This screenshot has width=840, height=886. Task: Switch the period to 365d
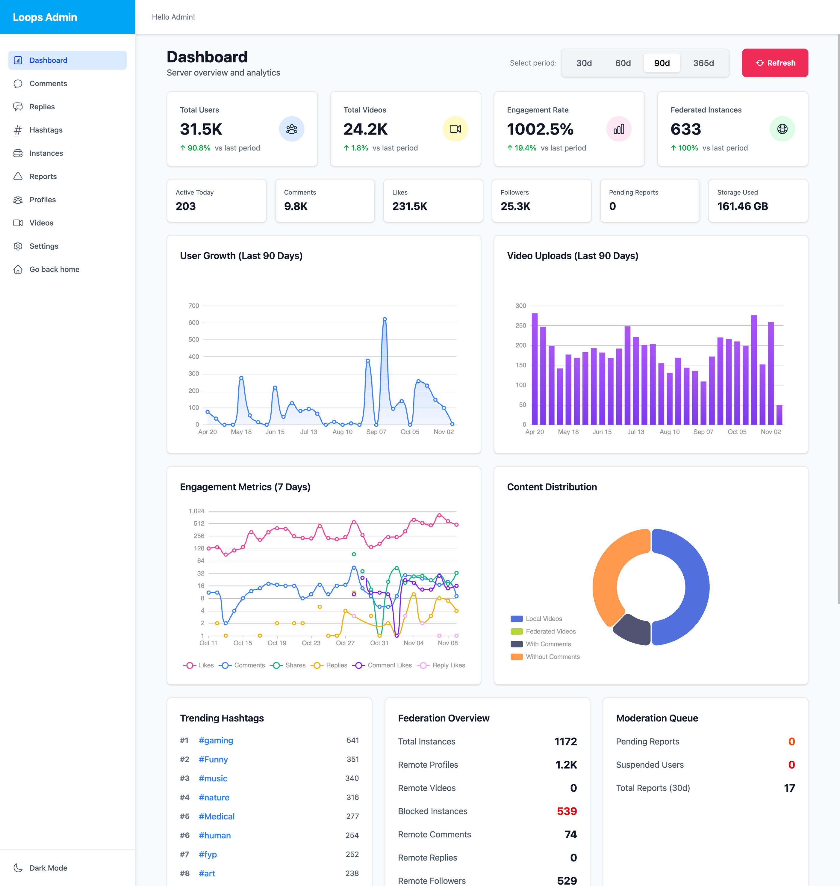point(703,63)
